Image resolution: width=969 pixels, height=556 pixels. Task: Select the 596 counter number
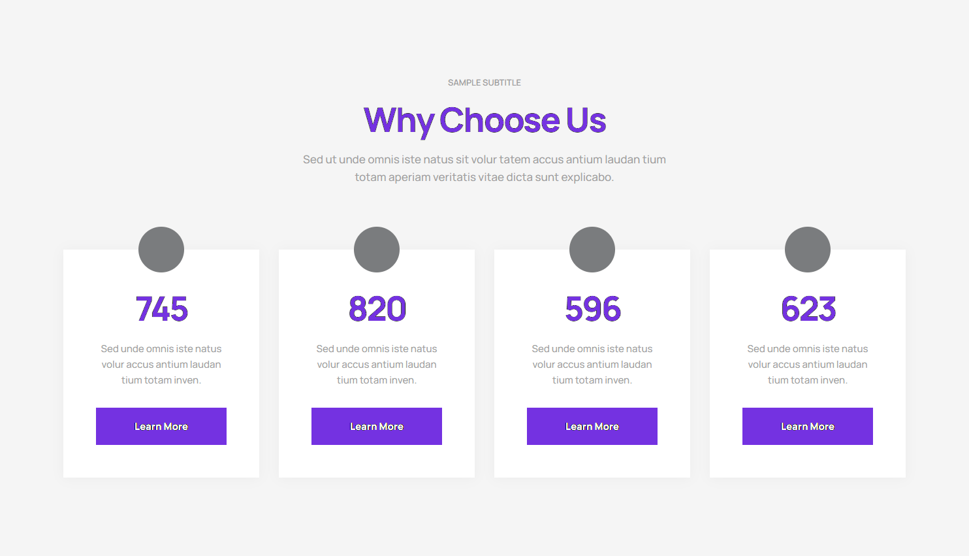coord(592,309)
